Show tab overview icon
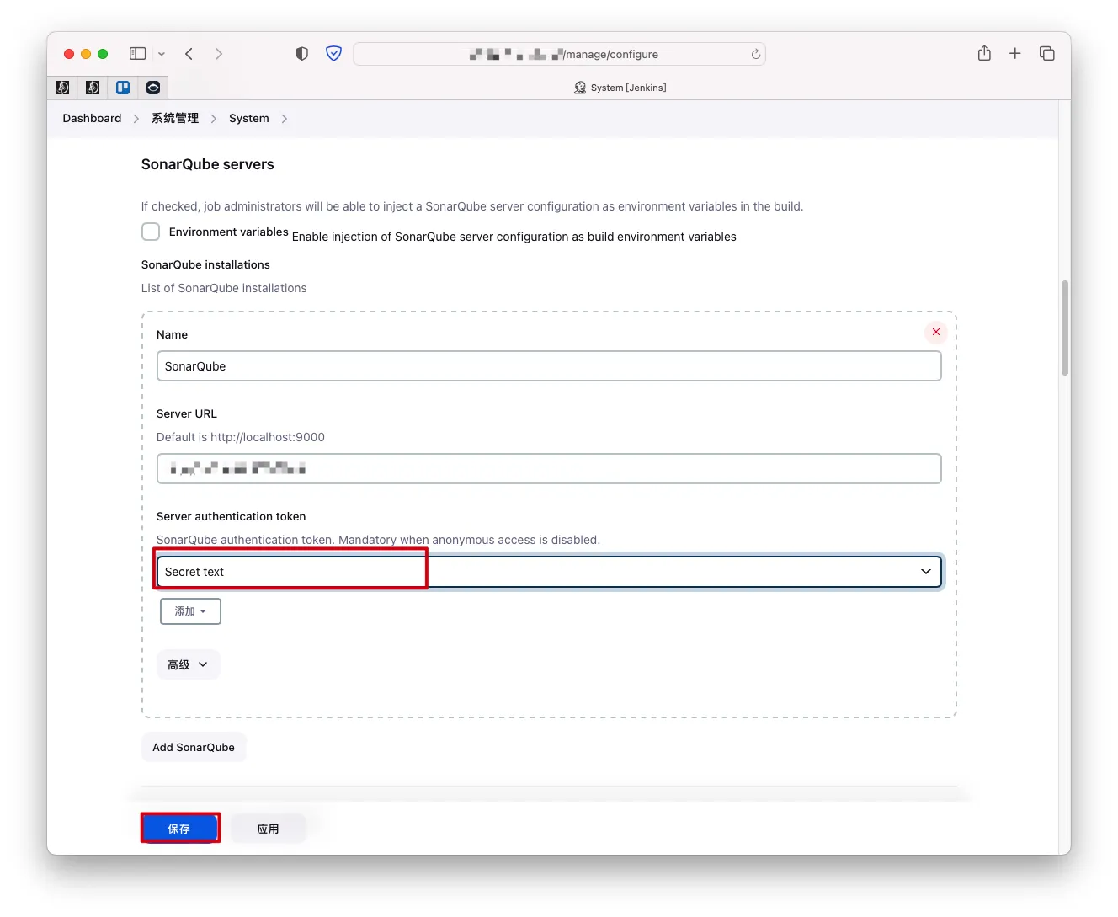Image resolution: width=1118 pixels, height=917 pixels. [x=1047, y=54]
